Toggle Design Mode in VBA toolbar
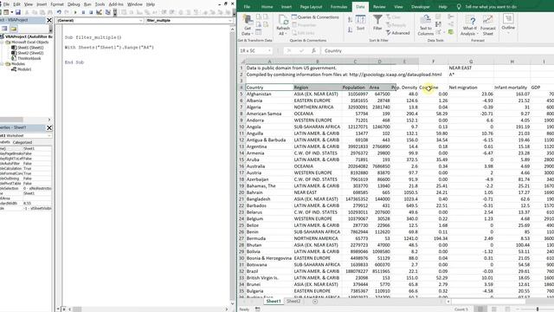 click(99, 12)
